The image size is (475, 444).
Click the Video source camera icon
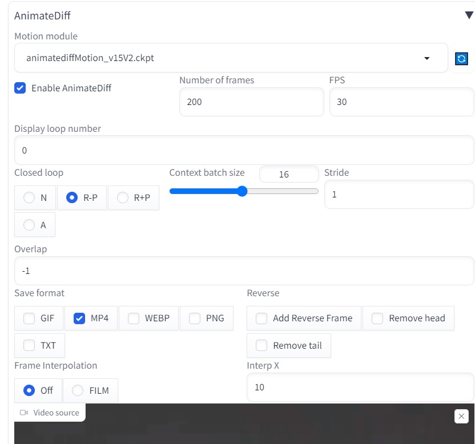pyautogui.click(x=24, y=413)
